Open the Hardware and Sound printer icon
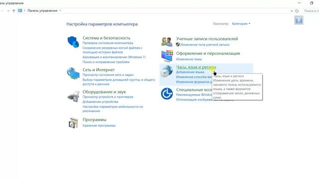The width and height of the screenshot is (319, 179). point(73,96)
